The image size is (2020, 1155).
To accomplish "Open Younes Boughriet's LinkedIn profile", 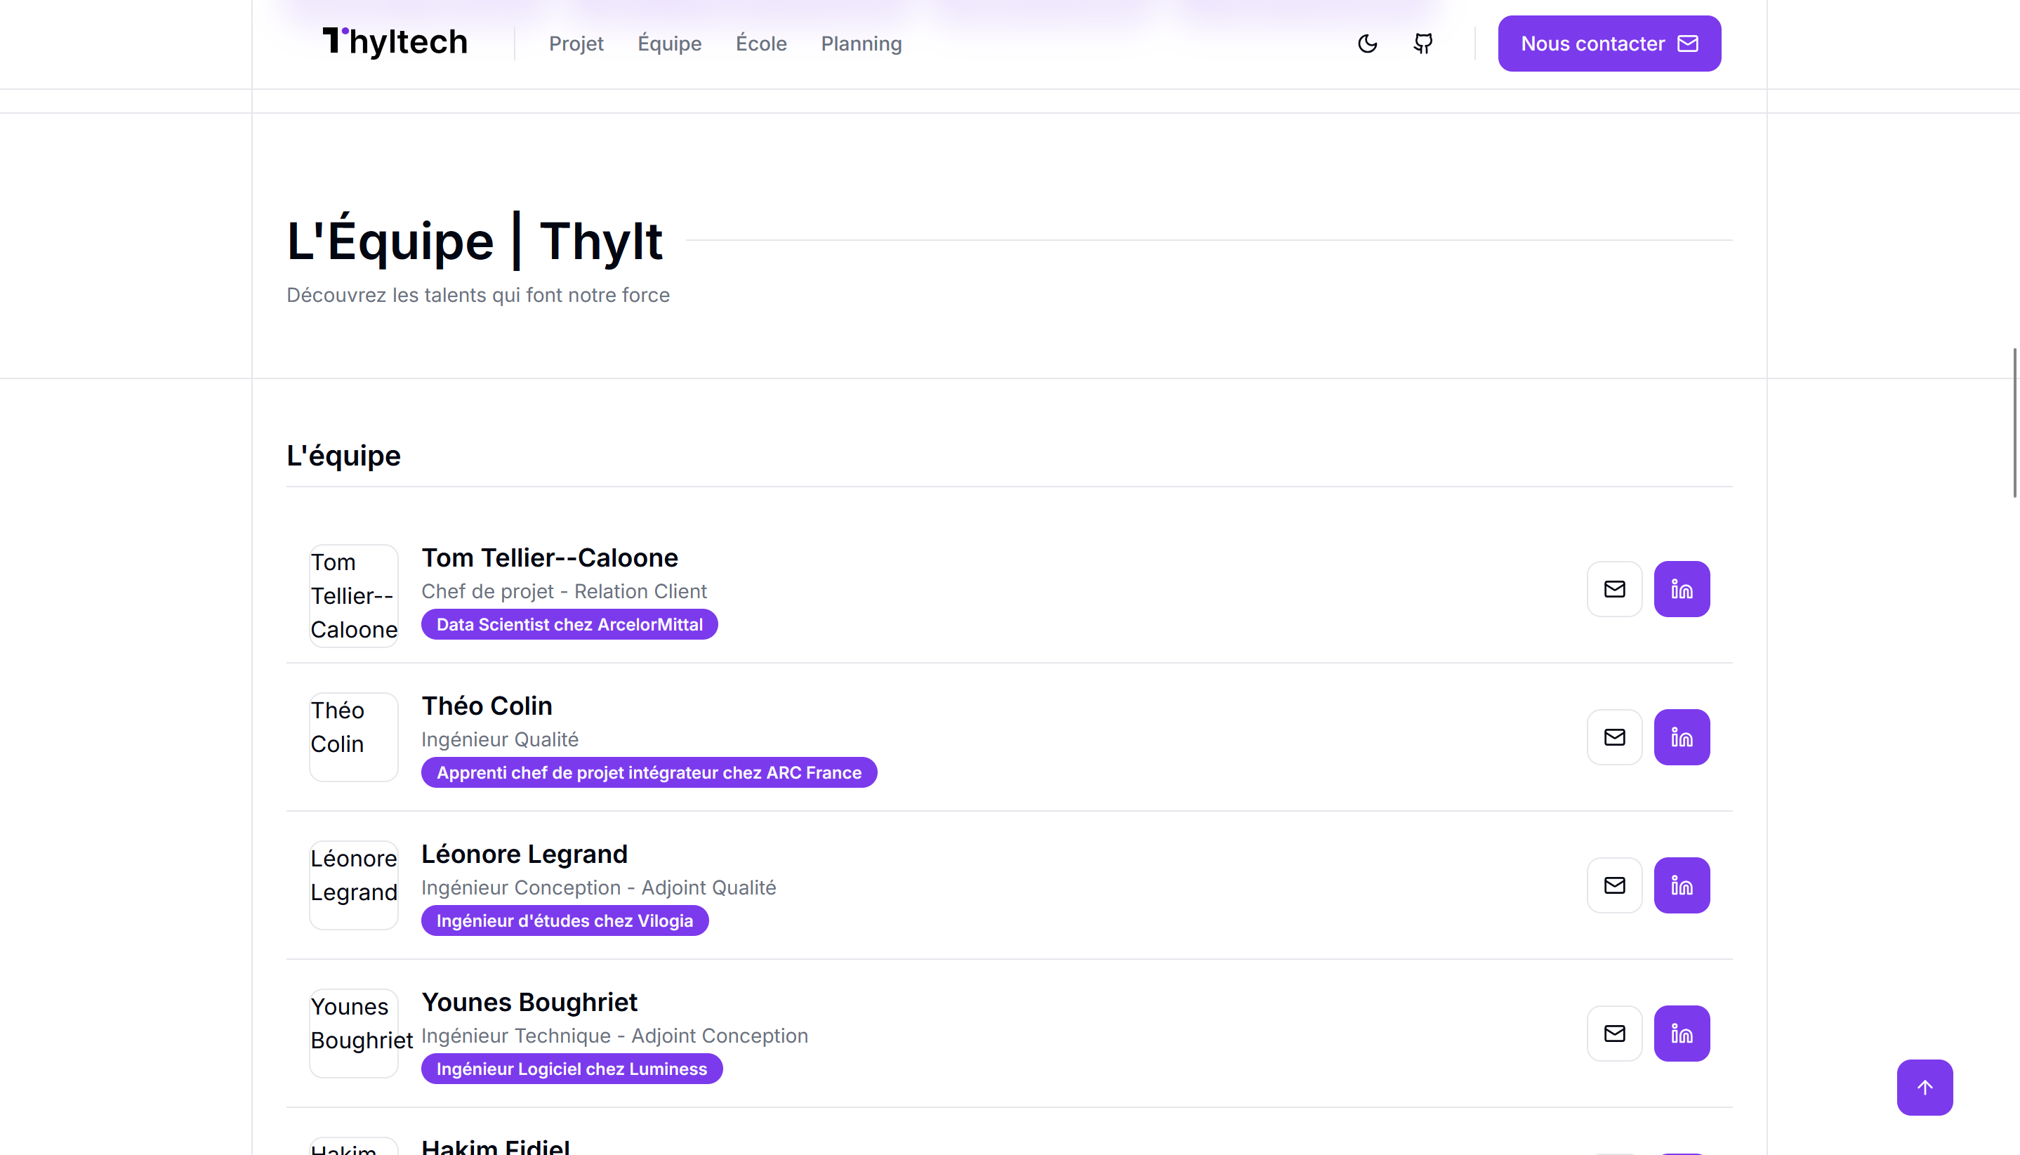I will (1682, 1033).
